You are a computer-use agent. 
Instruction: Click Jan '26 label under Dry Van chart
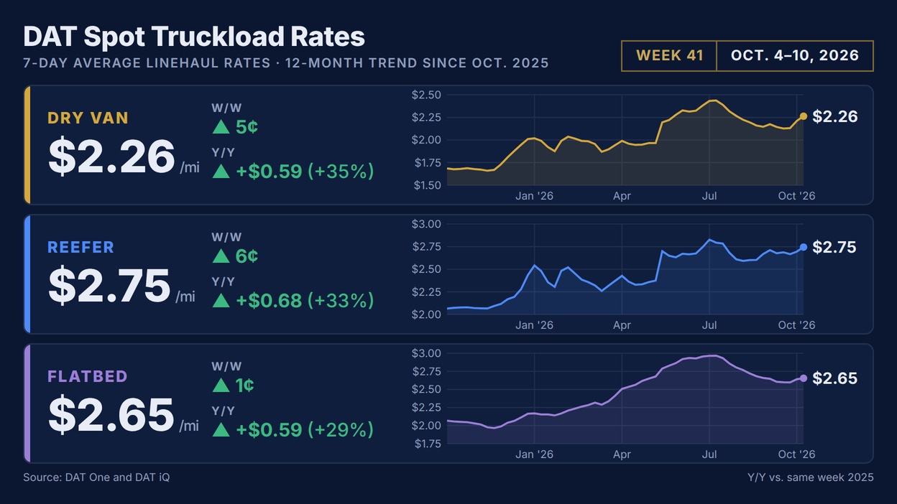click(535, 196)
